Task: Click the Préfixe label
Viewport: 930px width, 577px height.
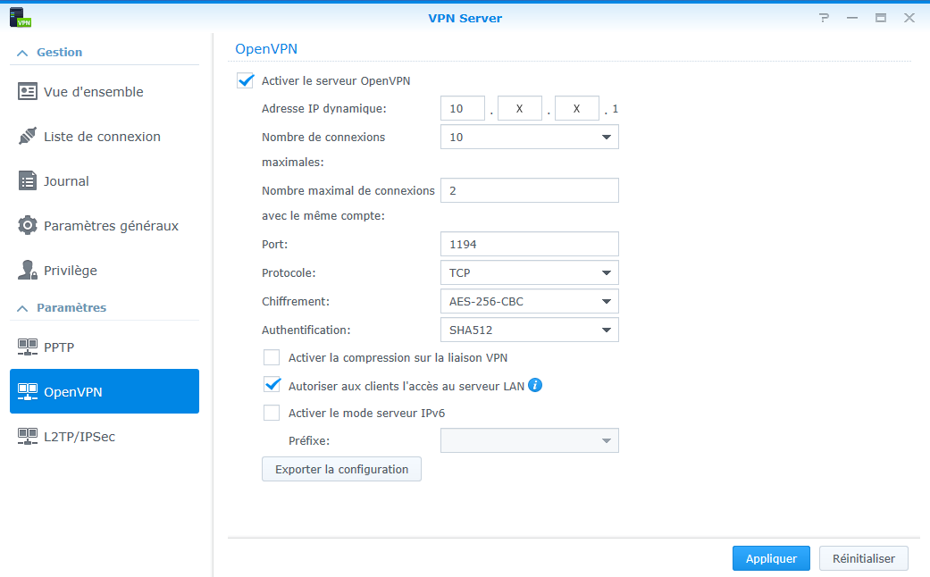Action: coord(309,440)
